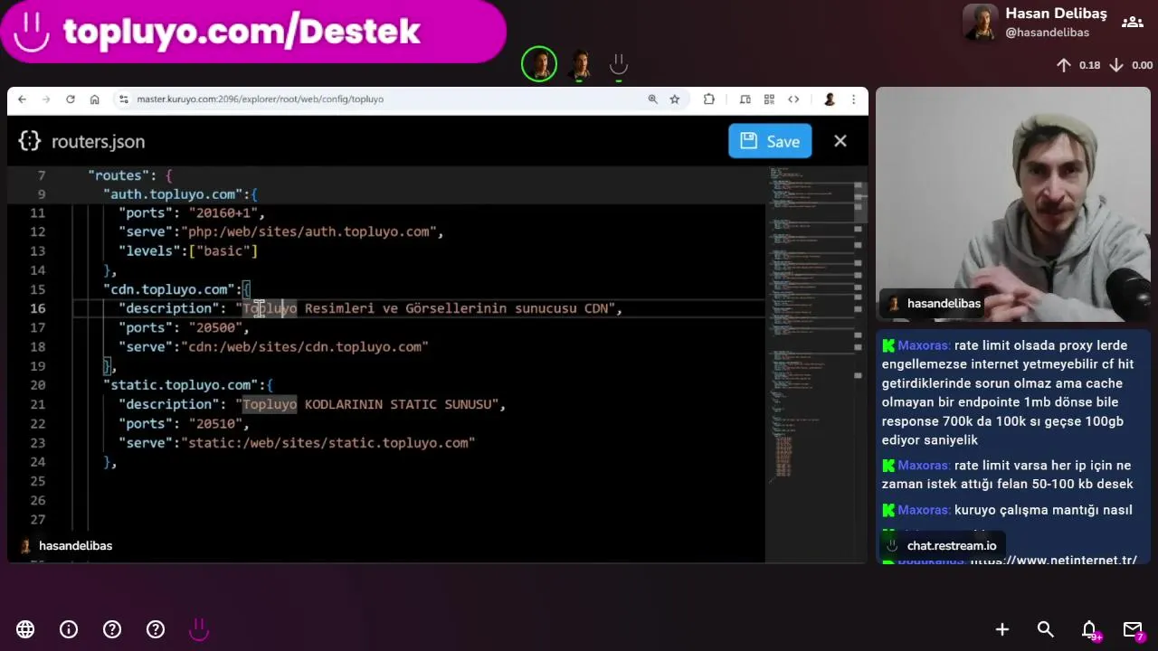Open notifications bell with 9+ badge
Viewport: 1158px width, 651px height.
click(1090, 630)
